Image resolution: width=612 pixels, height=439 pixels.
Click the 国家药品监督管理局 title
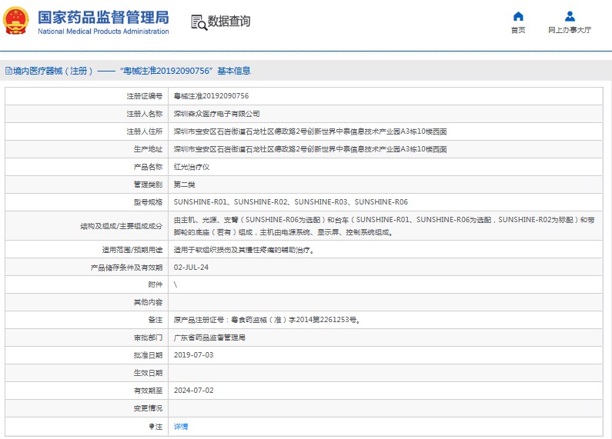point(103,18)
